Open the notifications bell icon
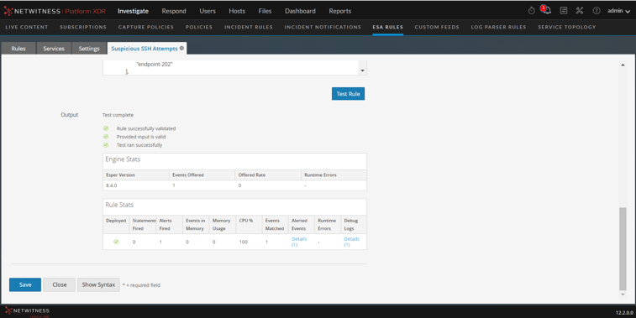This screenshot has width=636, height=318. 546,10
